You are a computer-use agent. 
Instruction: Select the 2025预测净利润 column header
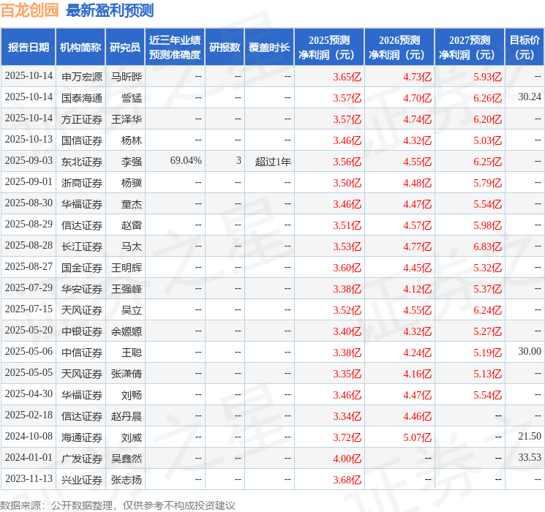329,48
